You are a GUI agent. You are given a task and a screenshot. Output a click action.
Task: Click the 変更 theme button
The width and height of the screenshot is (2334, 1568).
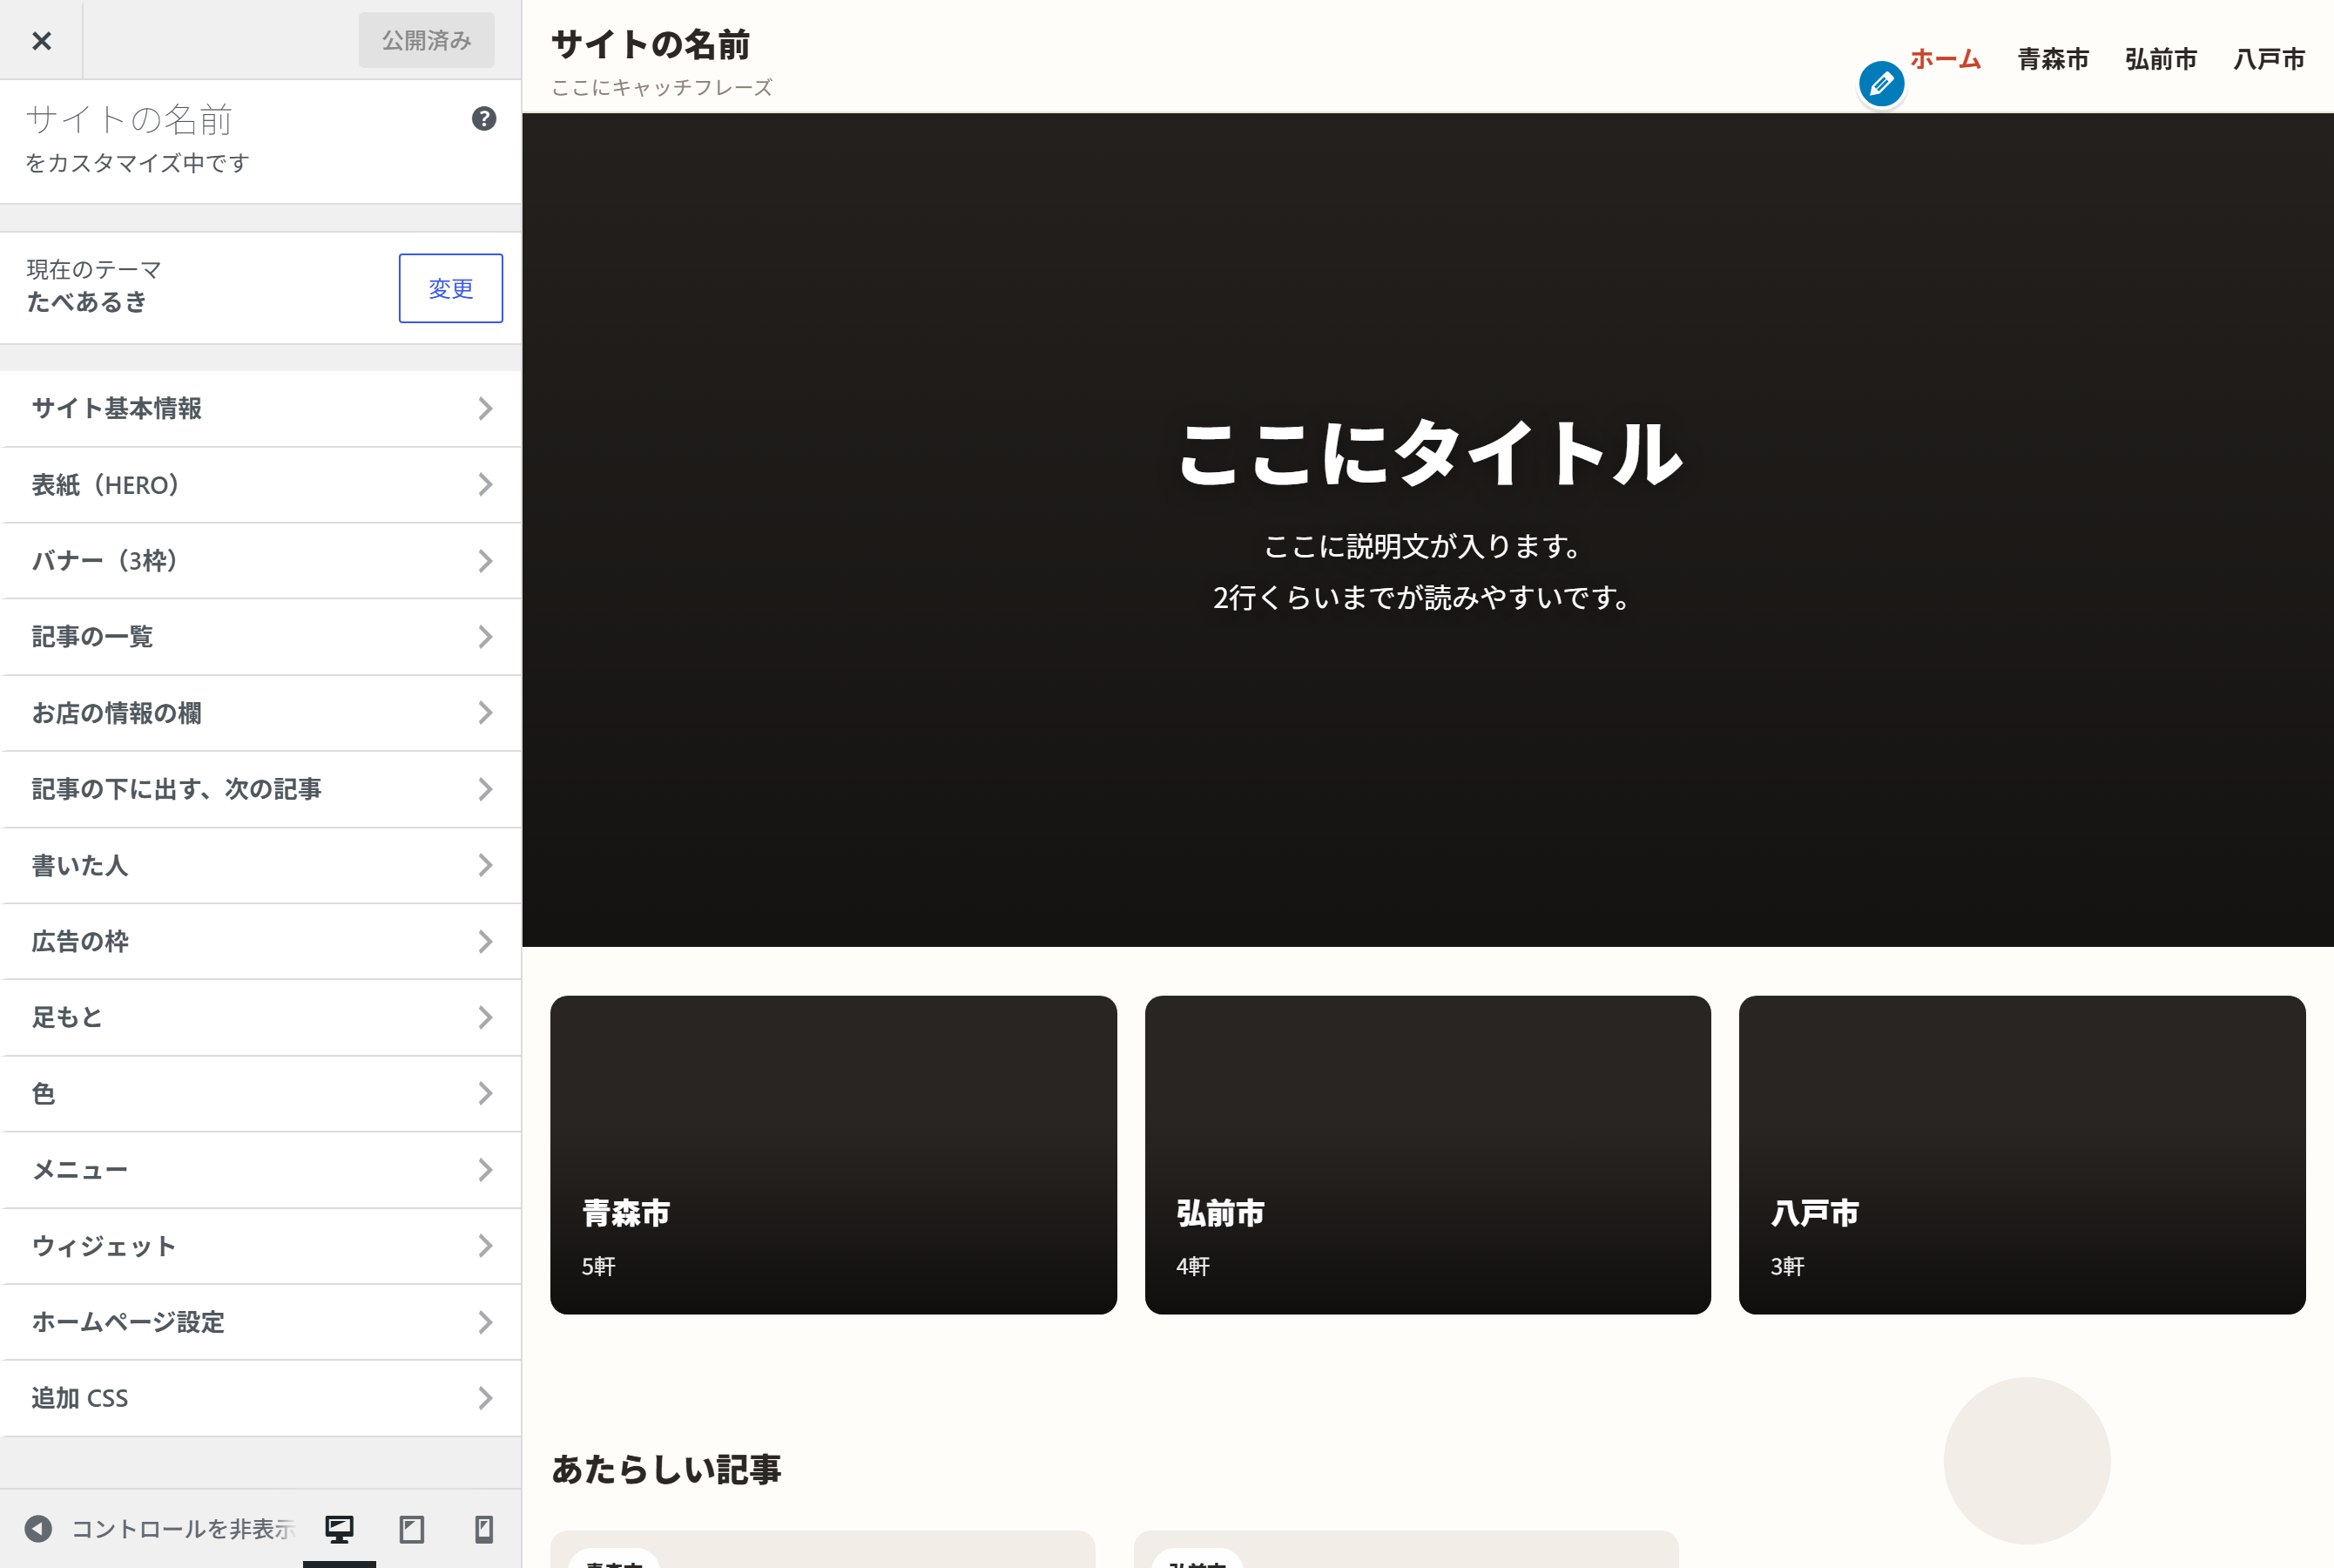point(451,288)
